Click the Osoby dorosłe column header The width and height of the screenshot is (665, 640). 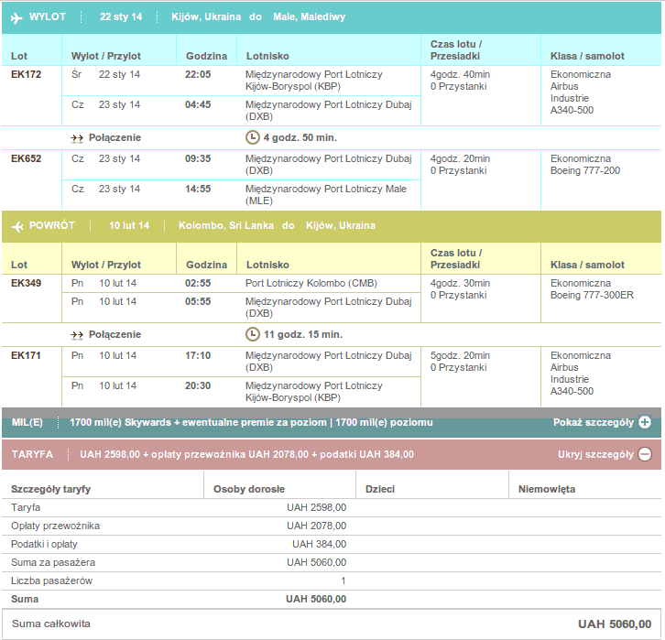[249, 489]
